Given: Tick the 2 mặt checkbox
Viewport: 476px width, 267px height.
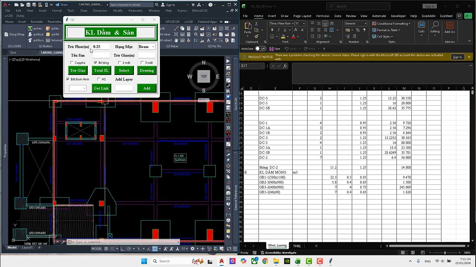Looking at the screenshot, I should (x=119, y=63).
